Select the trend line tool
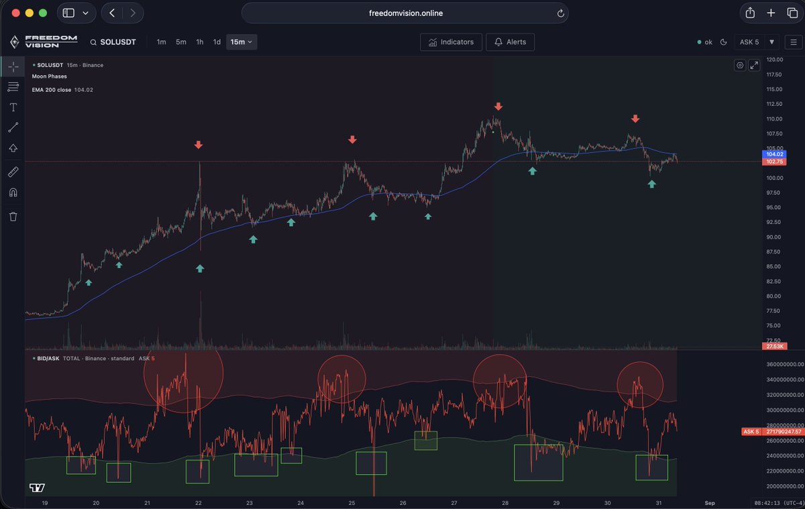The height and width of the screenshot is (509, 805). point(13,127)
